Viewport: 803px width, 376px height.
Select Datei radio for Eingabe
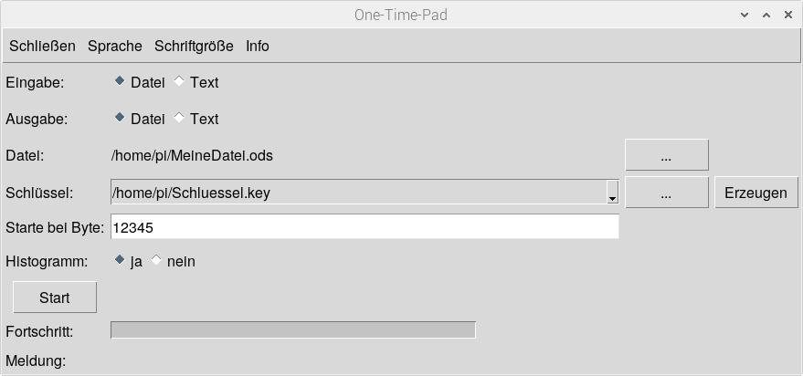[120, 81]
